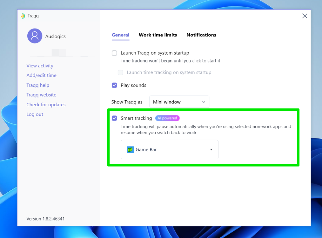Expand the Game Bar dropdown arrow

click(x=211, y=150)
